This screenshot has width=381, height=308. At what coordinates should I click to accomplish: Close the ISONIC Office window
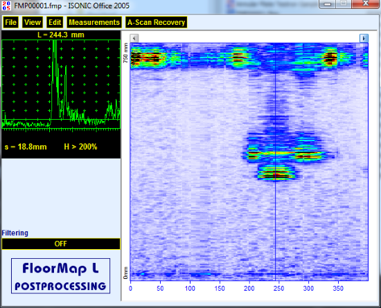coord(366,4)
